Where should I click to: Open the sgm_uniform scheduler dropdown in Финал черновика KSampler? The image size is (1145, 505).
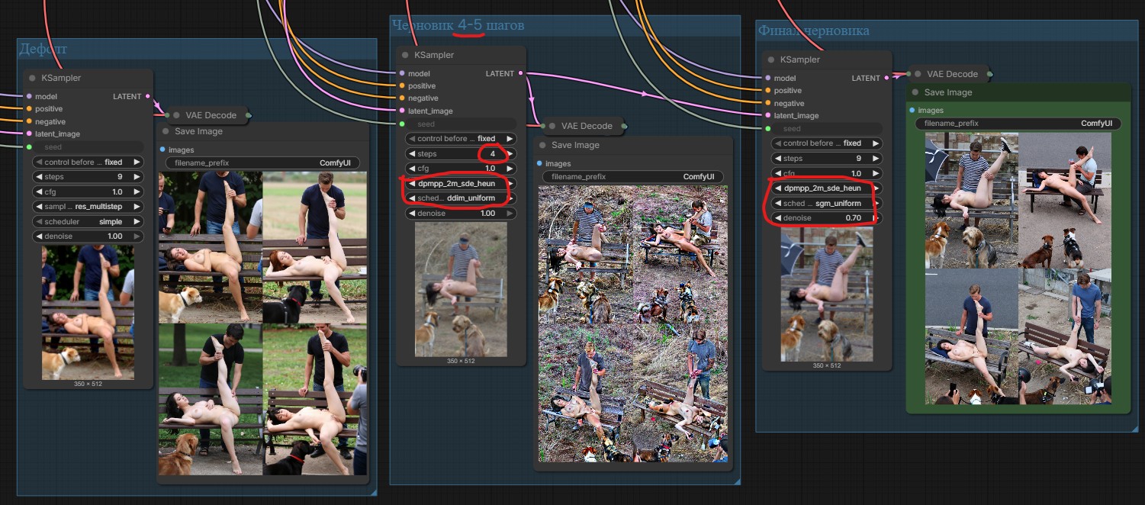point(827,204)
